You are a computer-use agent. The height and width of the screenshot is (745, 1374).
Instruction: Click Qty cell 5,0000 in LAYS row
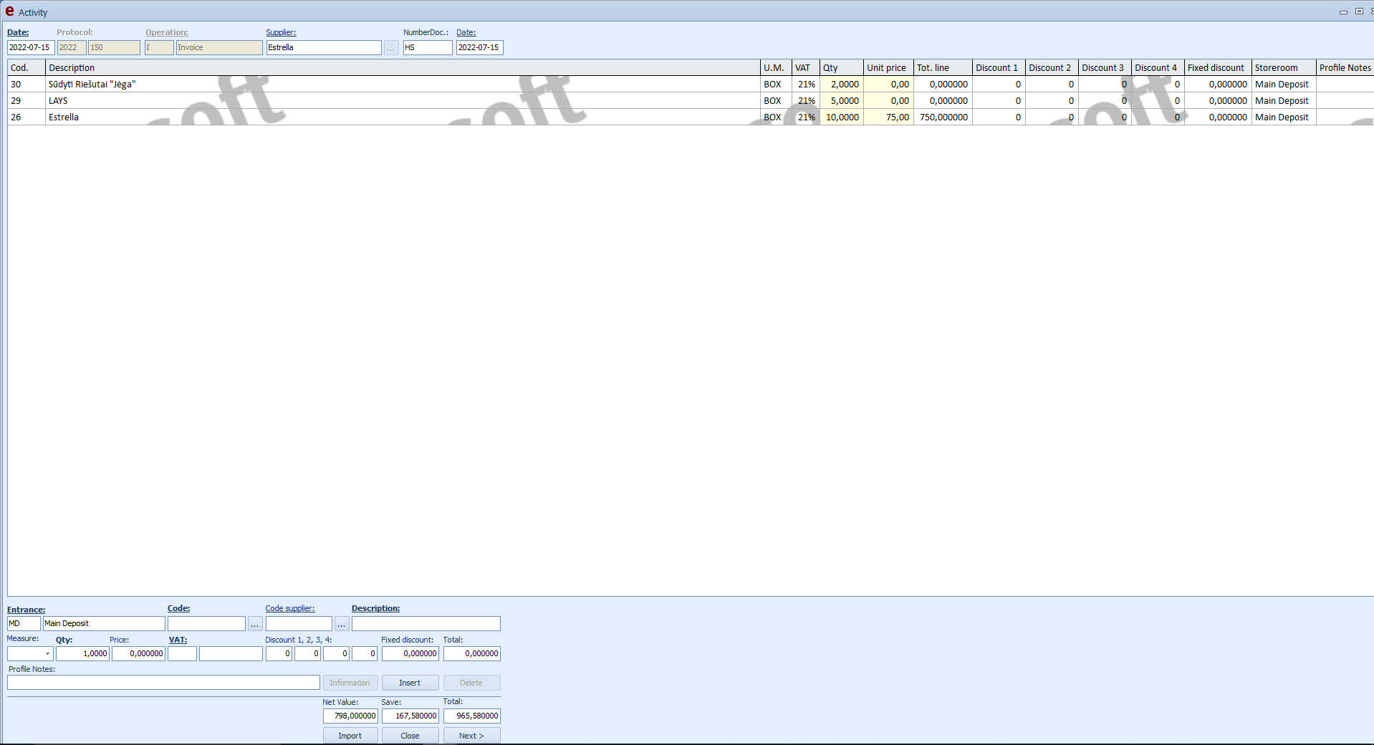(842, 101)
